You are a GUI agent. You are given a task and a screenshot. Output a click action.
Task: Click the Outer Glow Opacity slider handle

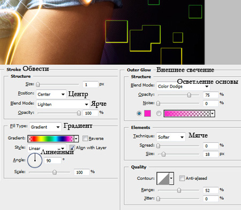189,95
